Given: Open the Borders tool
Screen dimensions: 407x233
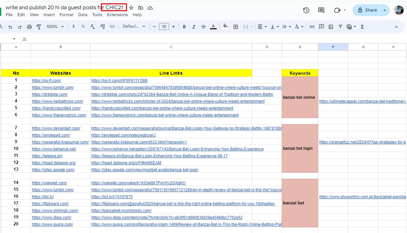Looking at the screenshot, I should 235,27.
